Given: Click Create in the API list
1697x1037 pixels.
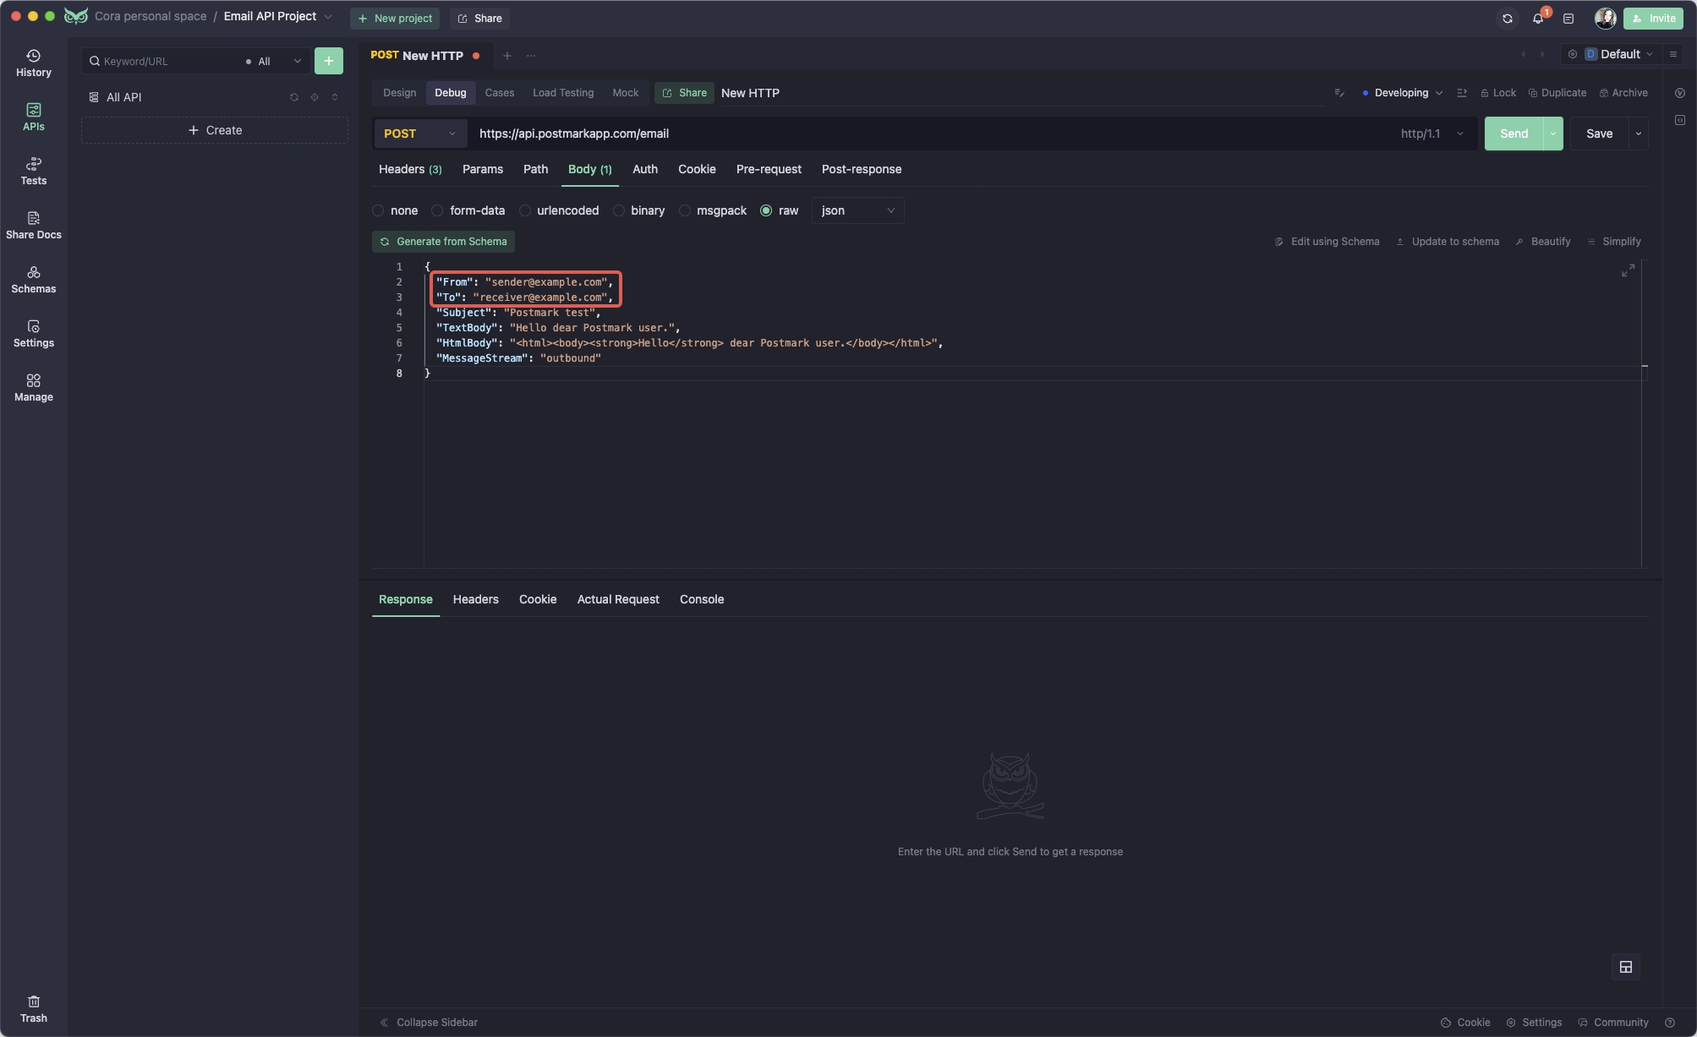Looking at the screenshot, I should pos(215,130).
